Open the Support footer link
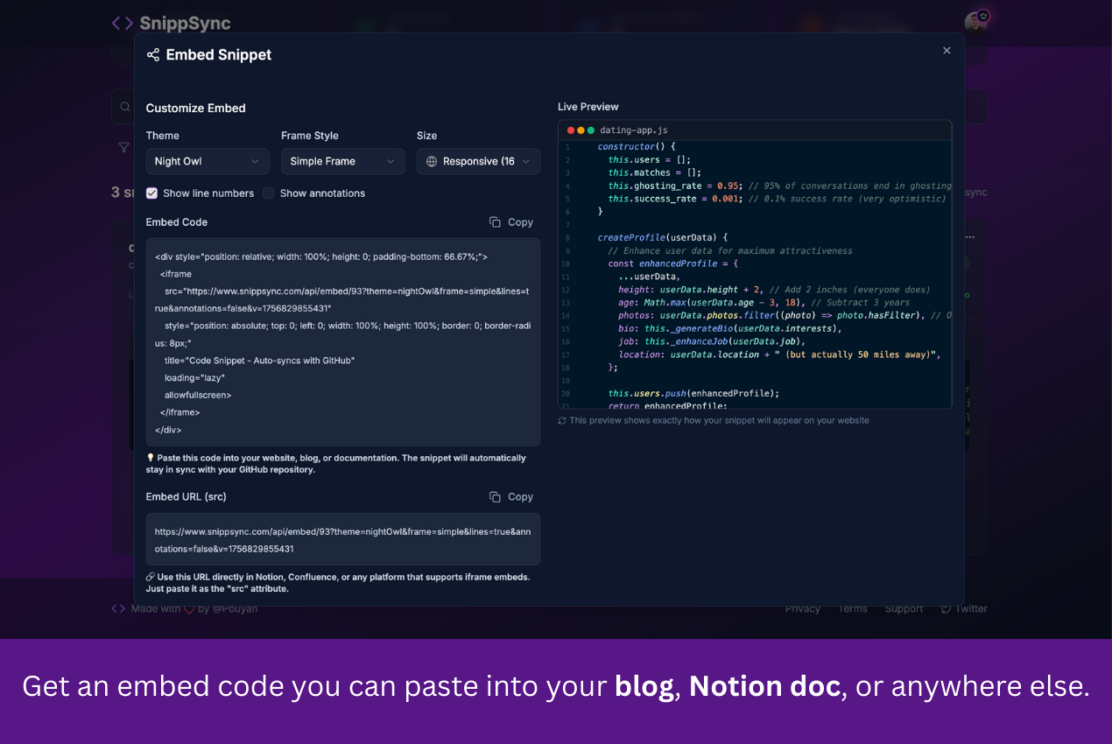This screenshot has height=744, width=1112. coord(904,609)
